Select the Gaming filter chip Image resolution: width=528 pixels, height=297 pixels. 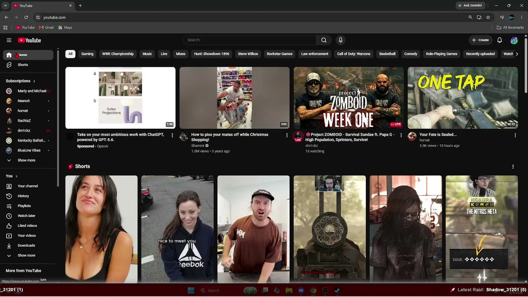[x=87, y=54]
